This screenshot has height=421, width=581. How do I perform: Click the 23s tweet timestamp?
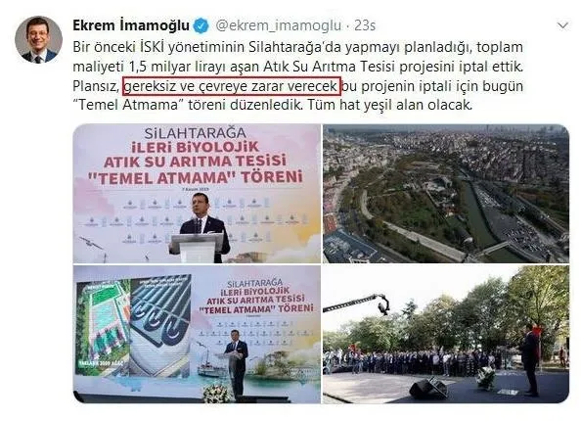click(x=365, y=25)
